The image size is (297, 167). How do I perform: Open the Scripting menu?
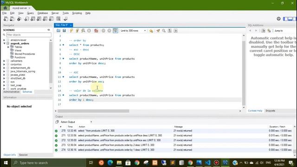[77, 13]
